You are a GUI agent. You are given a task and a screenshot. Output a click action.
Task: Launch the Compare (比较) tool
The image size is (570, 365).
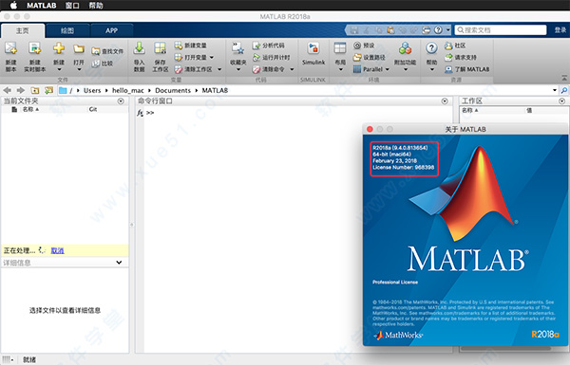point(103,64)
